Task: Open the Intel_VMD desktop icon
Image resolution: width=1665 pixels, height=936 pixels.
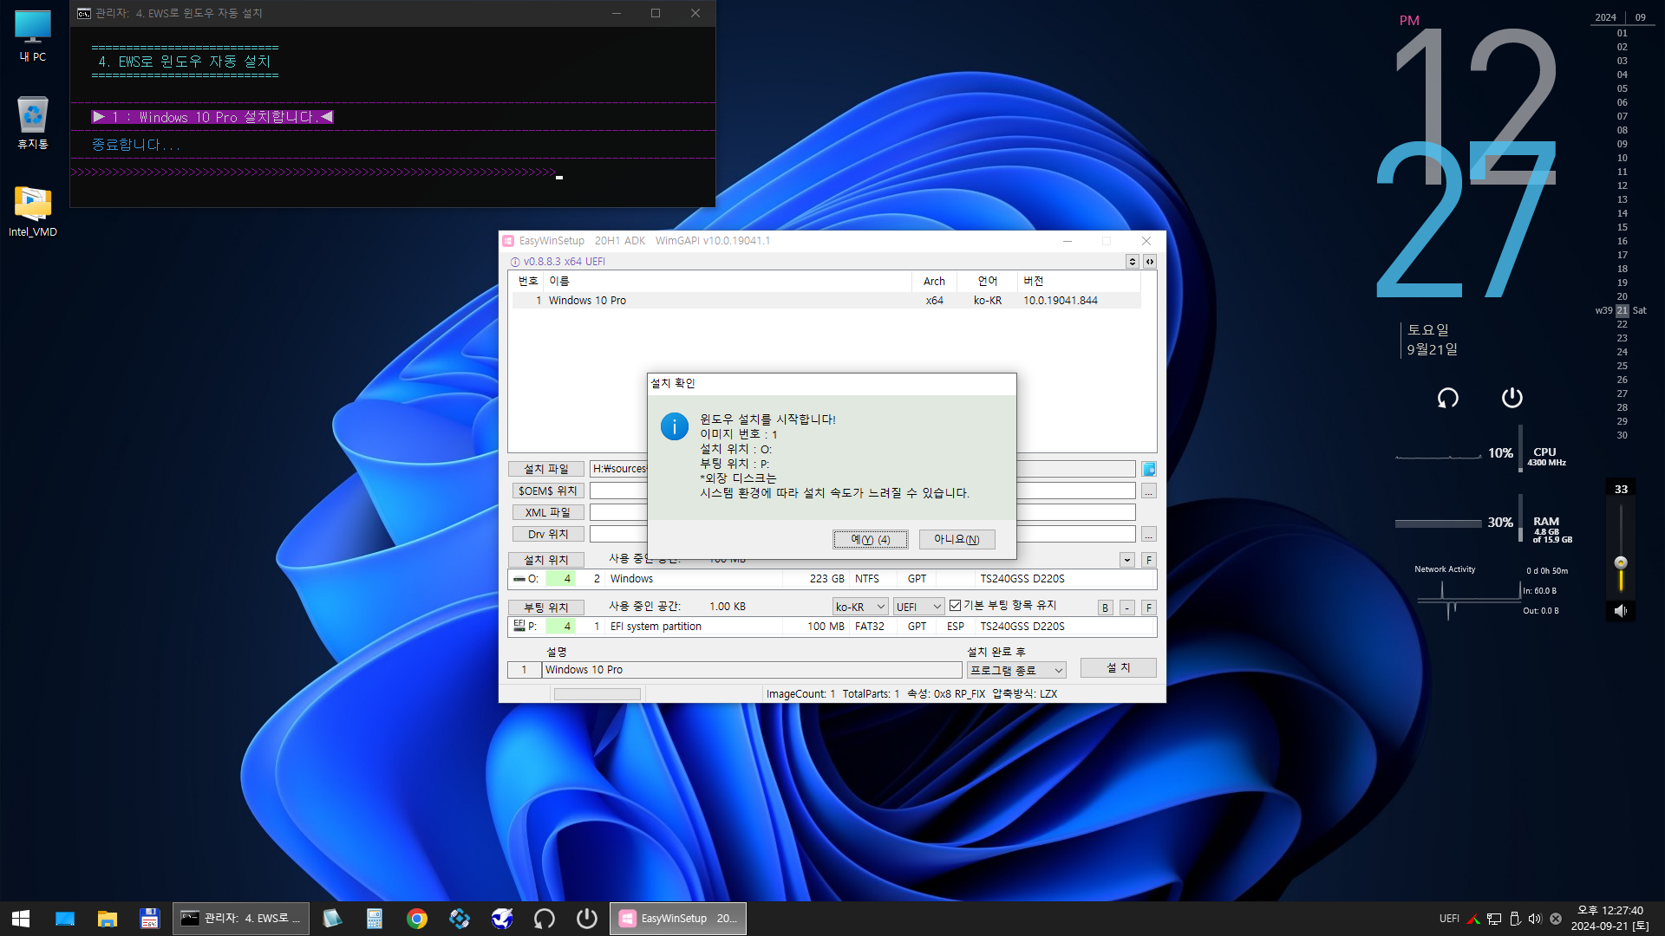Action: [33, 211]
